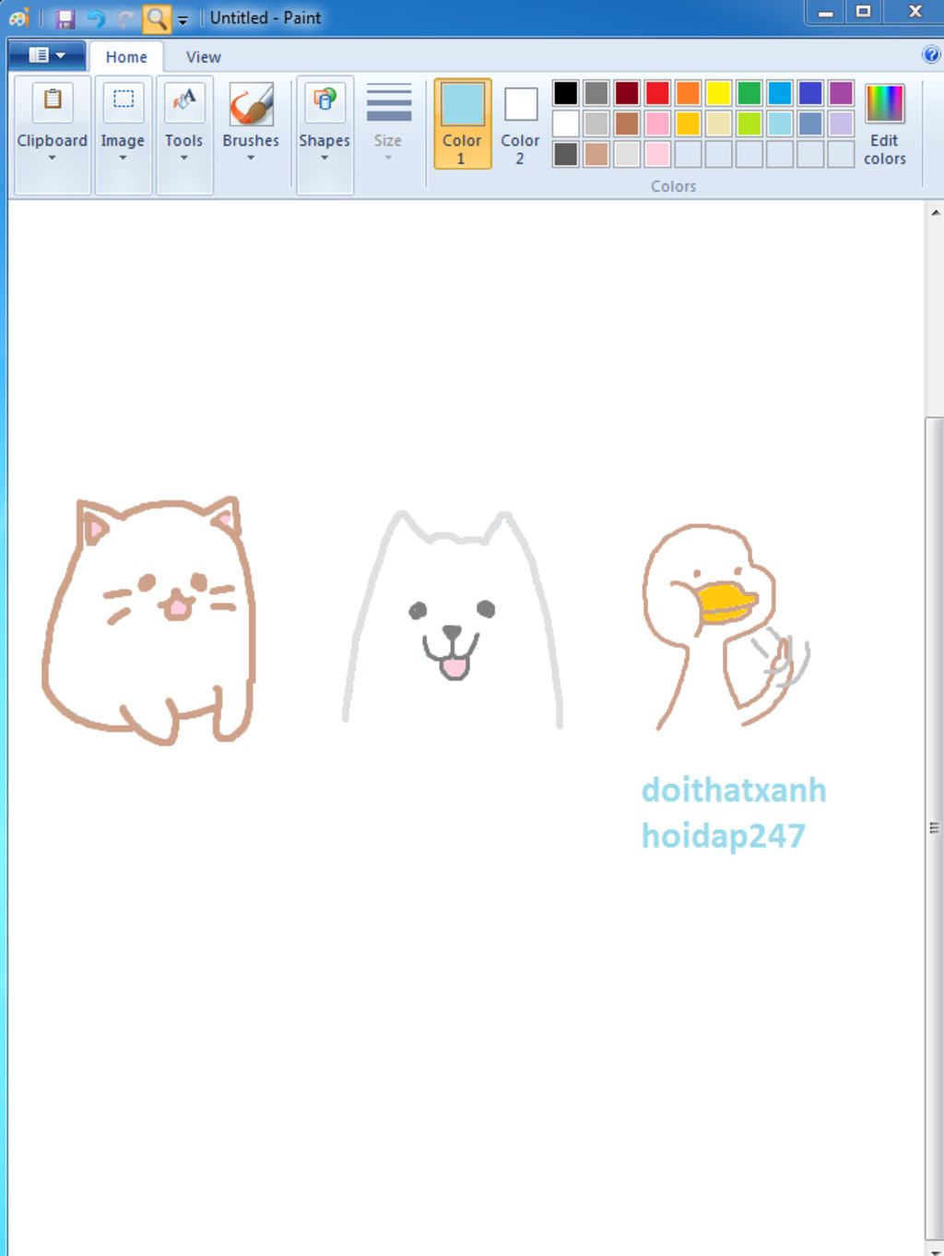944x1256 pixels.
Task: Click the Tools icon
Action: pos(184,100)
